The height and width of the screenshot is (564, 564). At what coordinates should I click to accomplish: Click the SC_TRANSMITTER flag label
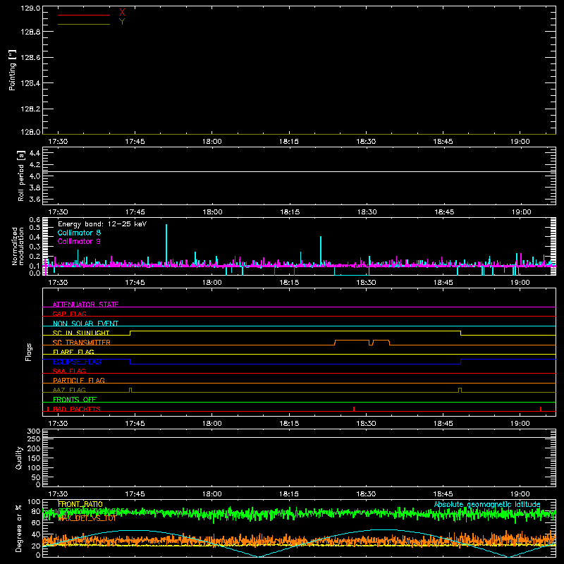[81, 343]
